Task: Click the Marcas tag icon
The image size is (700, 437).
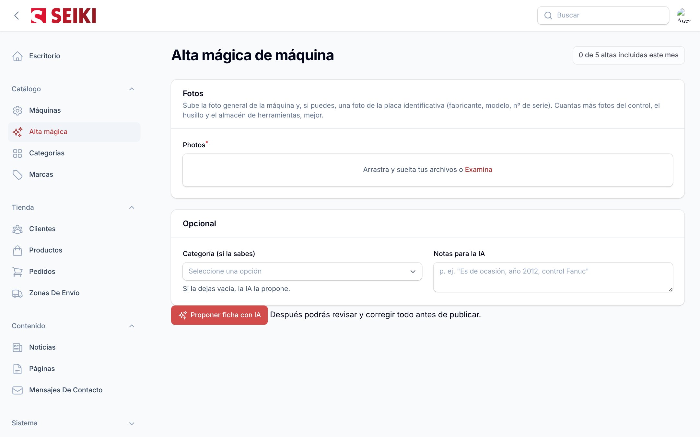Action: (x=17, y=174)
